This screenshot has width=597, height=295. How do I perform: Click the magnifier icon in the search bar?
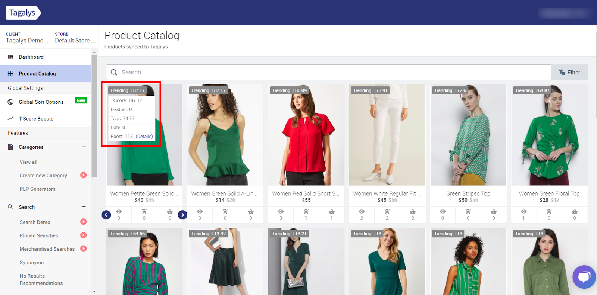click(114, 72)
